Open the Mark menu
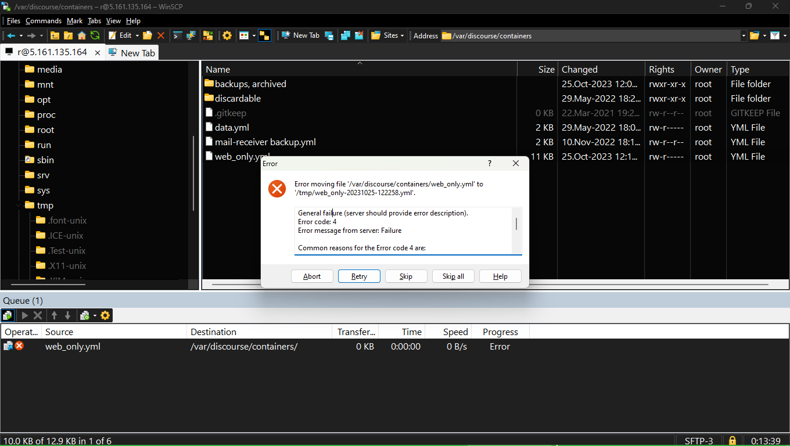 (x=74, y=21)
